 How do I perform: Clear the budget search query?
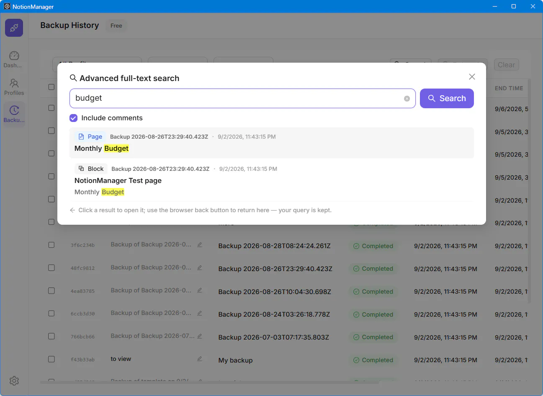coord(407,99)
